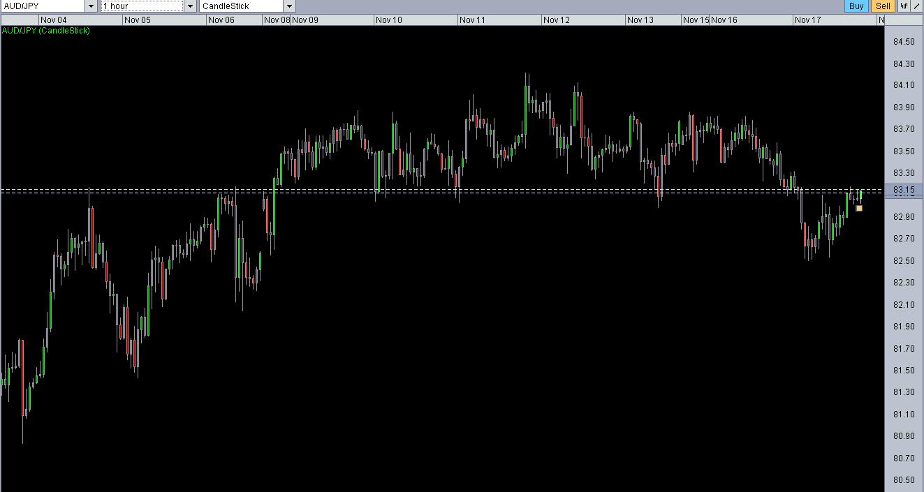Click the 1 hour timeframe field
This screenshot has width=924, height=492.
click(x=142, y=6)
